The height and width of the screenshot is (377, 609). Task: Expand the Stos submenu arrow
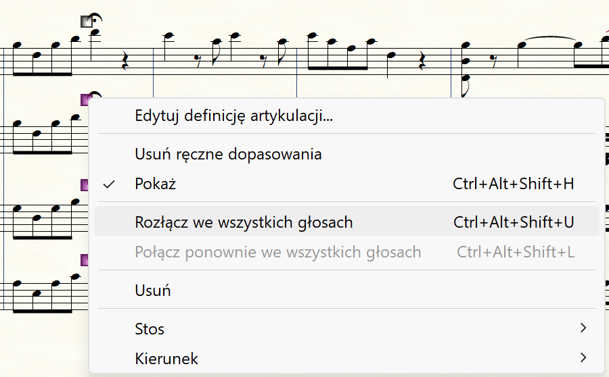(583, 328)
